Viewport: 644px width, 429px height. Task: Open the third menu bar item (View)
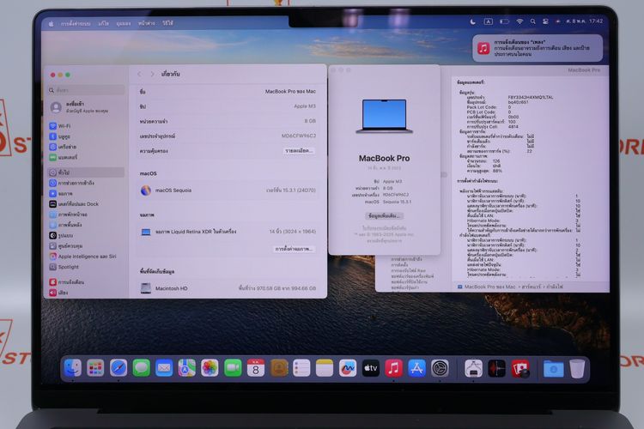tap(123, 23)
